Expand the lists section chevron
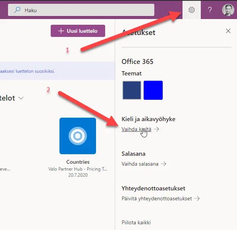The width and height of the screenshot is (237, 230). tap(21, 98)
